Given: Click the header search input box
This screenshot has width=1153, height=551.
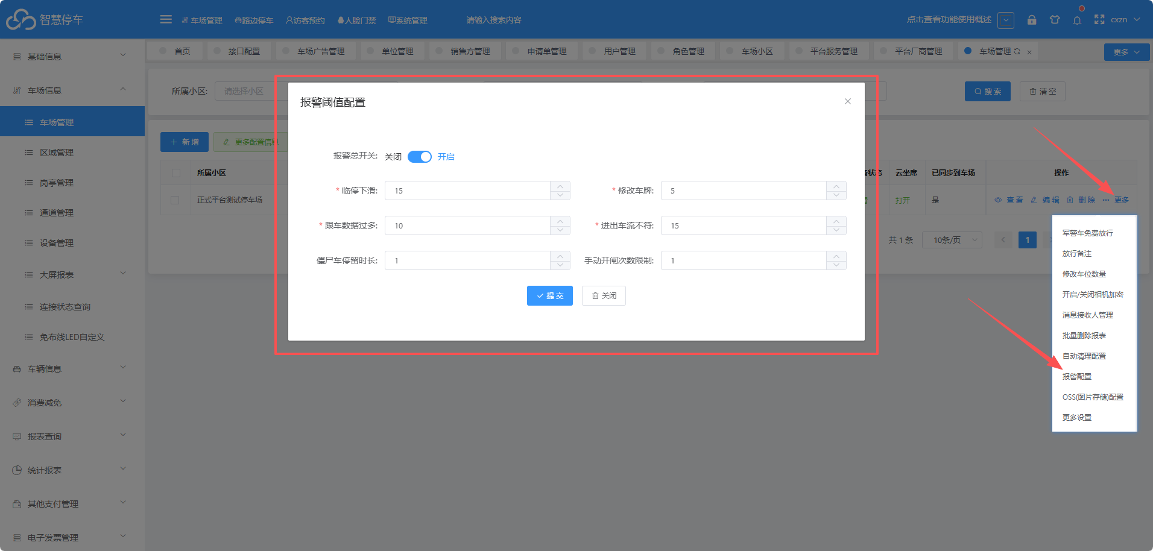Looking at the screenshot, I should click(x=494, y=20).
